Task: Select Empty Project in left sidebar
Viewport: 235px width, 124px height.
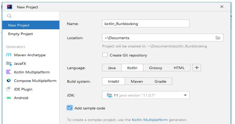Action: pyautogui.click(x=31, y=34)
